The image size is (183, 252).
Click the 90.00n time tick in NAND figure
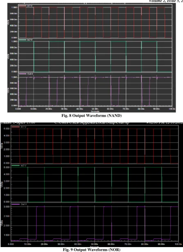156,109
